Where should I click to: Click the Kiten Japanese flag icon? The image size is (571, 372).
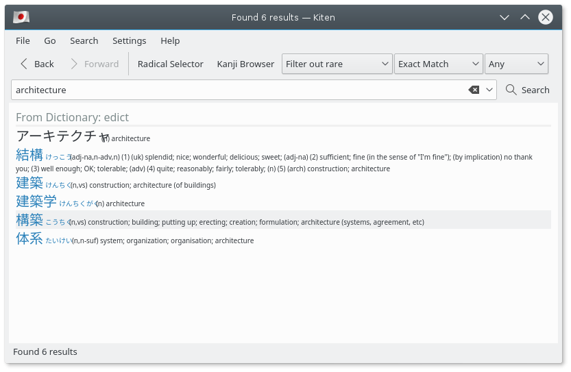[x=21, y=17]
